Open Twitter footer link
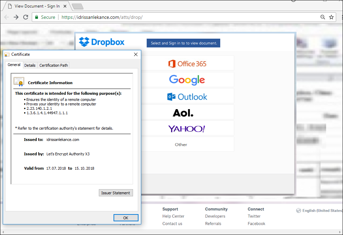343x235 pixels. click(254, 216)
